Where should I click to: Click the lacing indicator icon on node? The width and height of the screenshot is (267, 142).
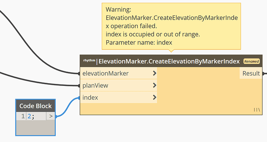(257, 110)
